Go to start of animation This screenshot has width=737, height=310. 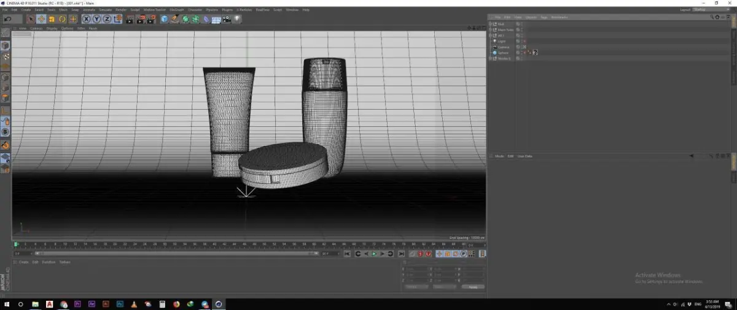pos(348,254)
